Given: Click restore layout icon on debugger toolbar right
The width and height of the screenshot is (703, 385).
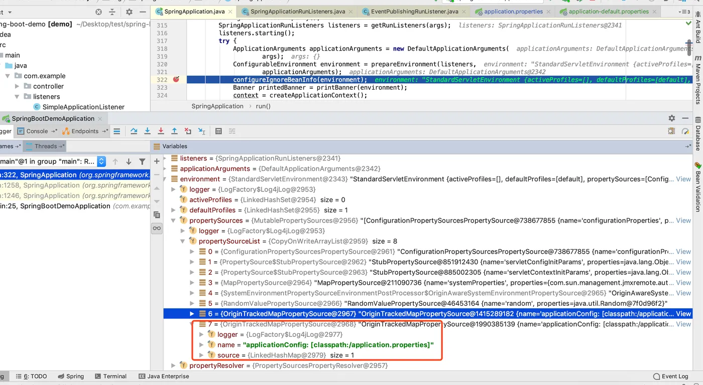Looking at the screenshot, I should pos(671,131).
